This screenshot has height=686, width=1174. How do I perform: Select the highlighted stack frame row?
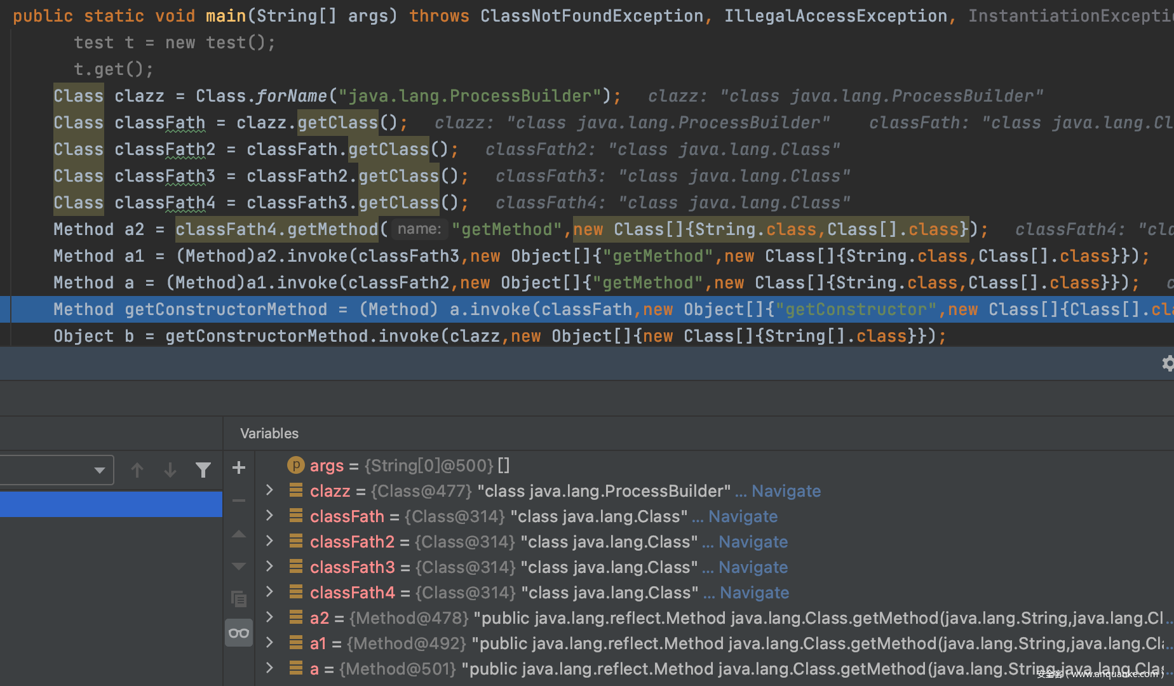pyautogui.click(x=111, y=504)
